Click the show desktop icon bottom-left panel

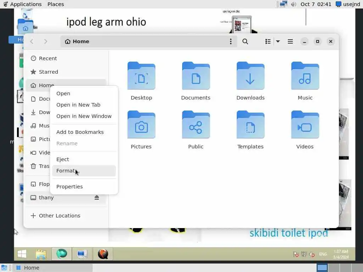[x=4, y=268]
